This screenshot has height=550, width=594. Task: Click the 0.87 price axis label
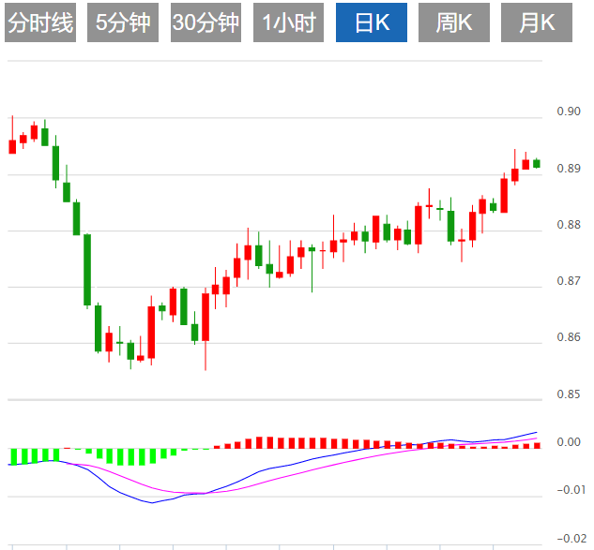(569, 281)
